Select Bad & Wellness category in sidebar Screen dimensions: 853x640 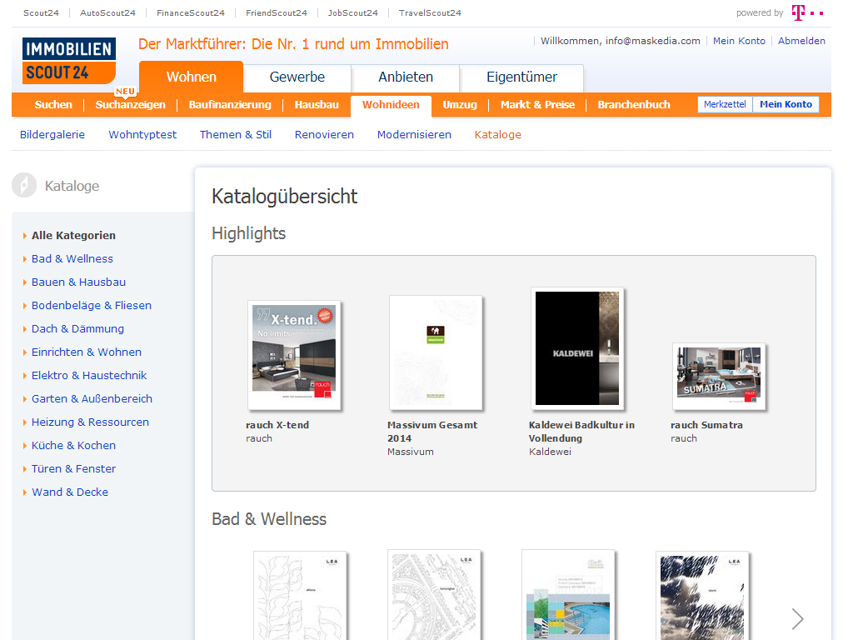point(72,258)
